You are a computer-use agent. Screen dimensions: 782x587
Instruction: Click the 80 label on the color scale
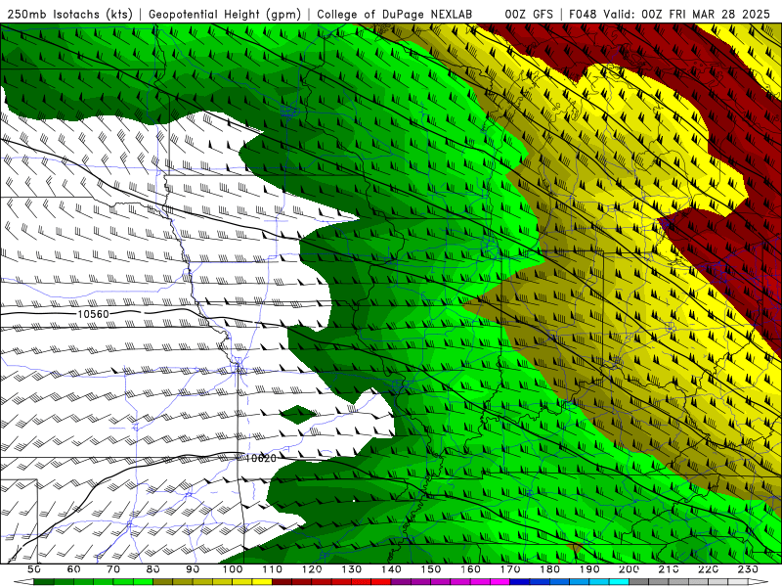point(153,569)
